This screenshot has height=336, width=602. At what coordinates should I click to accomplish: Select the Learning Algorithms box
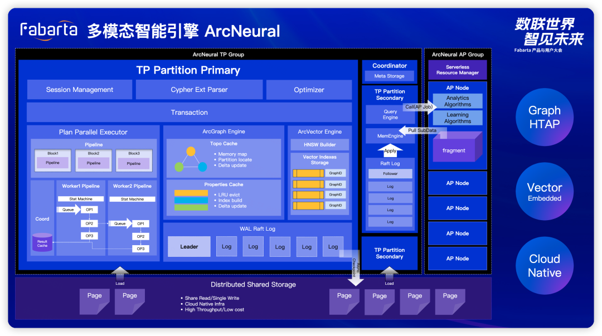[x=458, y=118]
